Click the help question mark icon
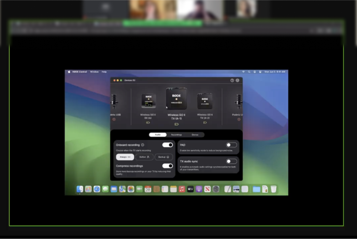Screen dimensions: 357x239 coord(232,80)
